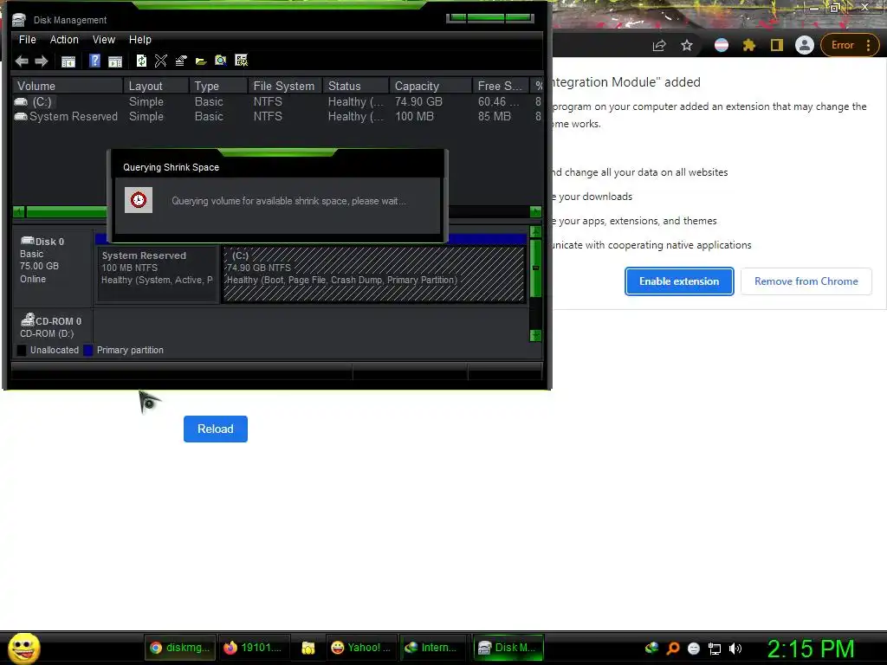Viewport: 887px width, 665px height.
Task: Sort by the Layout column header
Action: pos(156,86)
